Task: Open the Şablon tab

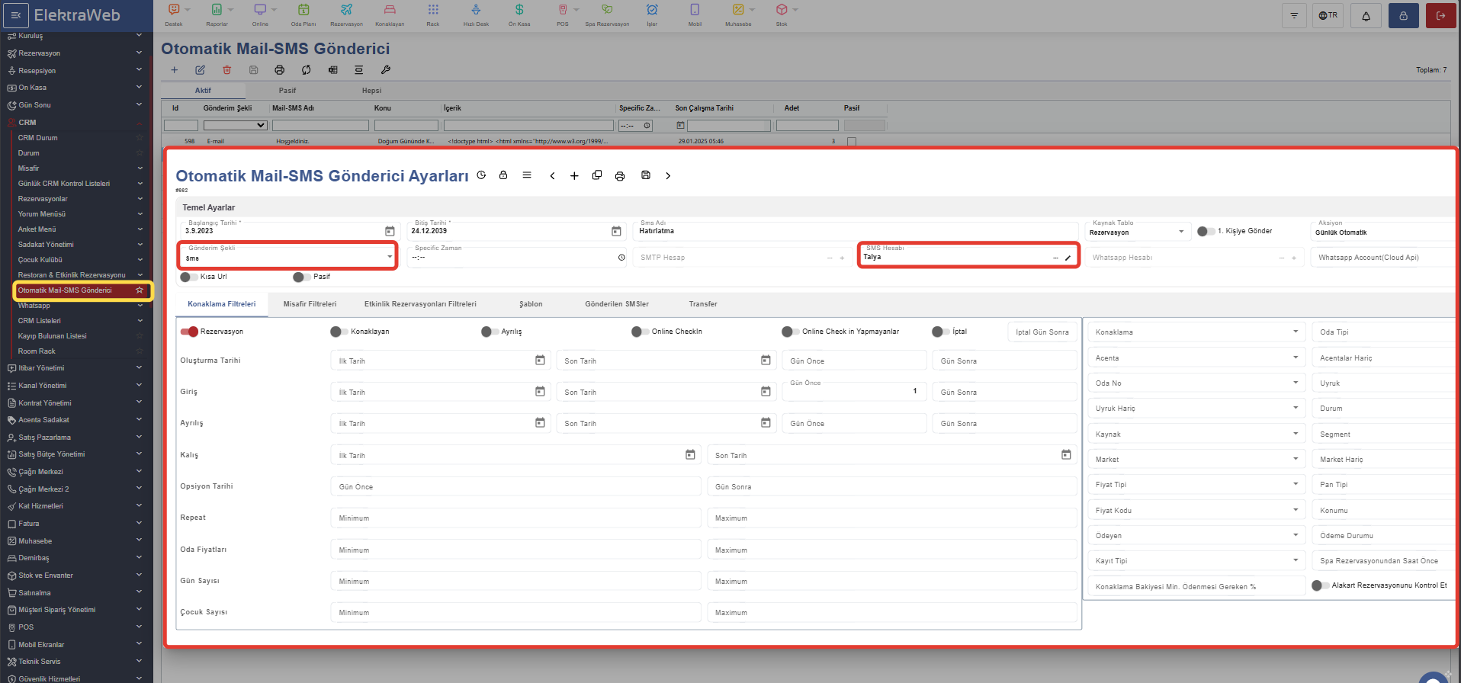Action: click(531, 304)
